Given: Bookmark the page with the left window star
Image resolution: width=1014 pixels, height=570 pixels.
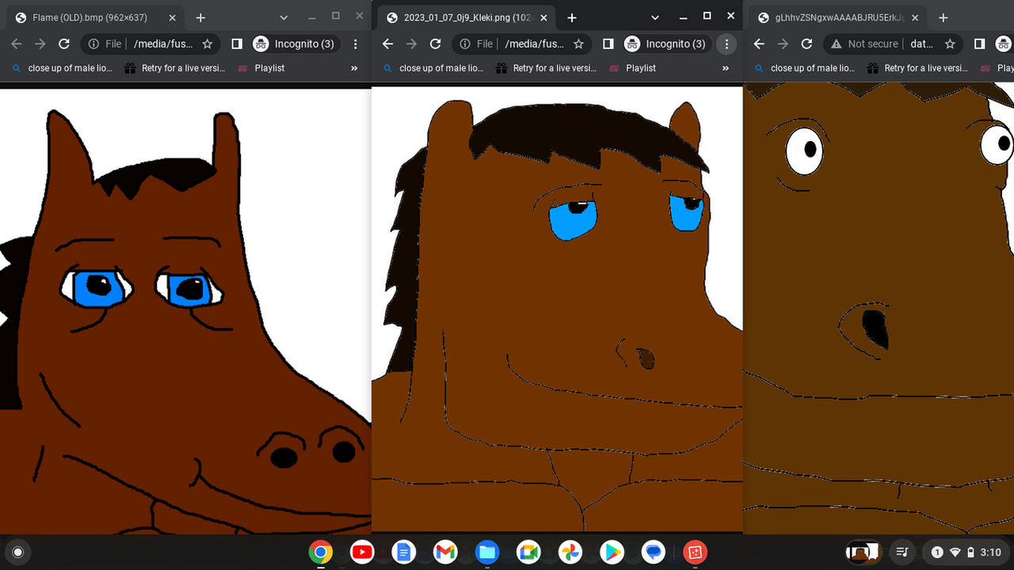Looking at the screenshot, I should tap(208, 44).
